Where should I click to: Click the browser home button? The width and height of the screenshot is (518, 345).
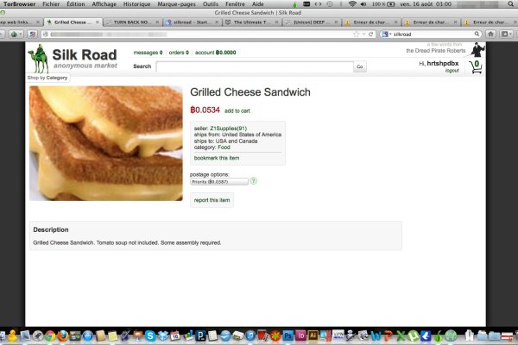[x=491, y=34]
